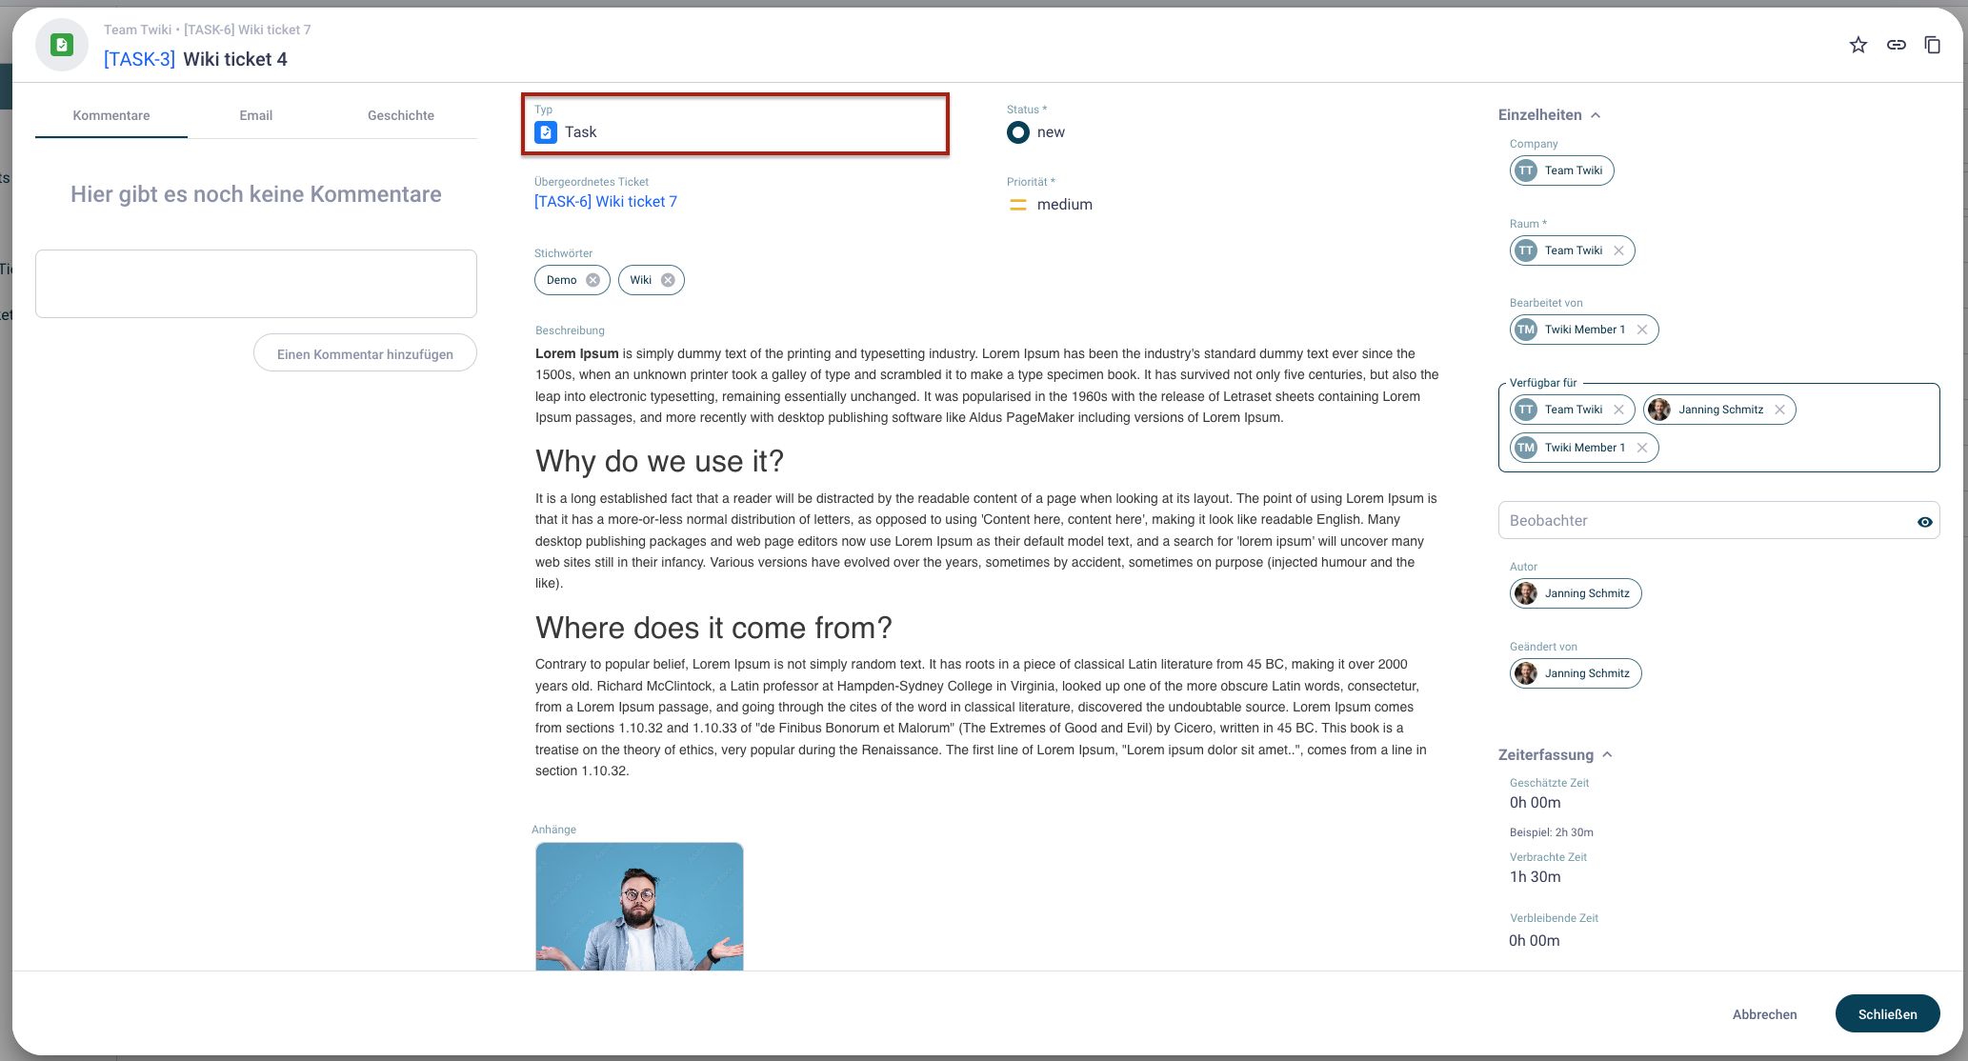Click the Schließen button

(1887, 1014)
